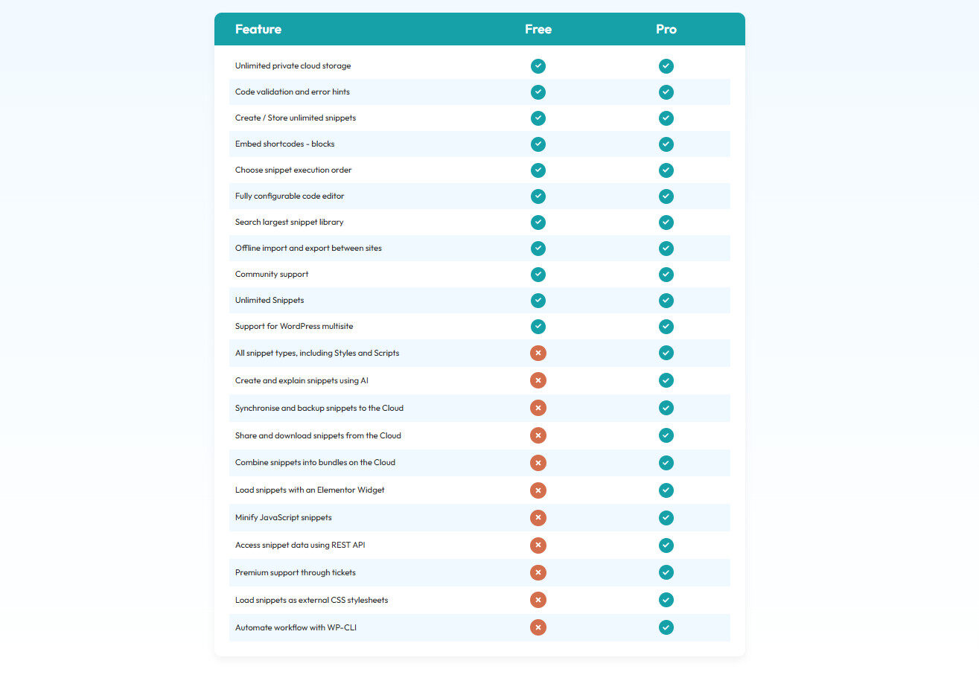Click the cross icon for REST API access
The image size is (979, 675).
538,545
